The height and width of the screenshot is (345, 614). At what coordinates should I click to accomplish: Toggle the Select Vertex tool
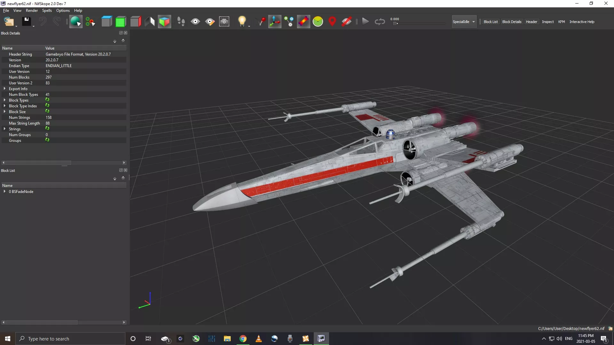tap(91, 22)
